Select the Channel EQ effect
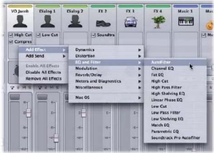 coord(175,68)
